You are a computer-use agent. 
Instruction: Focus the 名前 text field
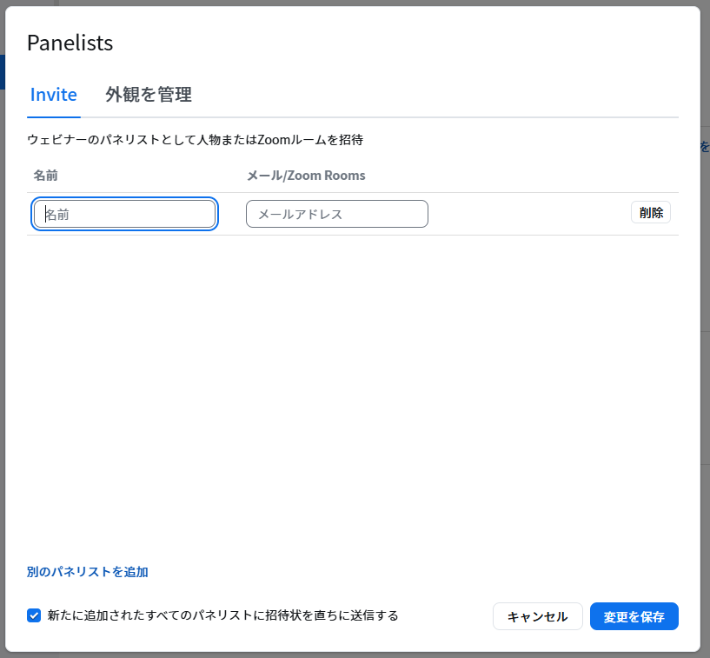point(125,214)
